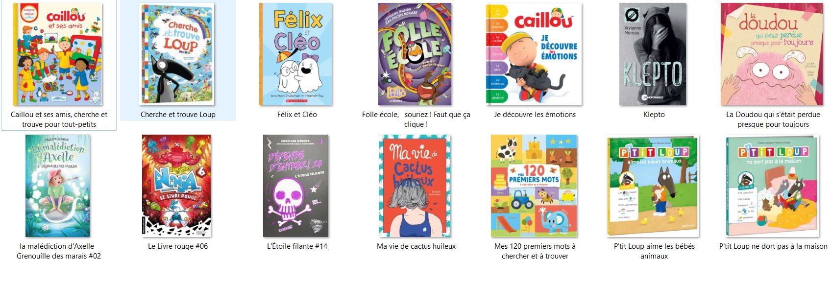Click the 'Ma vie de cactus huileux' label
Image resolution: width=832 pixels, height=285 pixels.
pos(416,246)
